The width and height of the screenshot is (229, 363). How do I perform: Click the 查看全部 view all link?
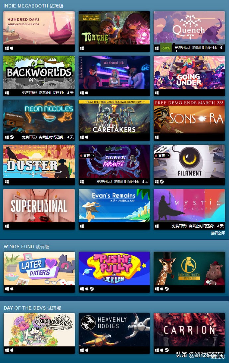218,233
